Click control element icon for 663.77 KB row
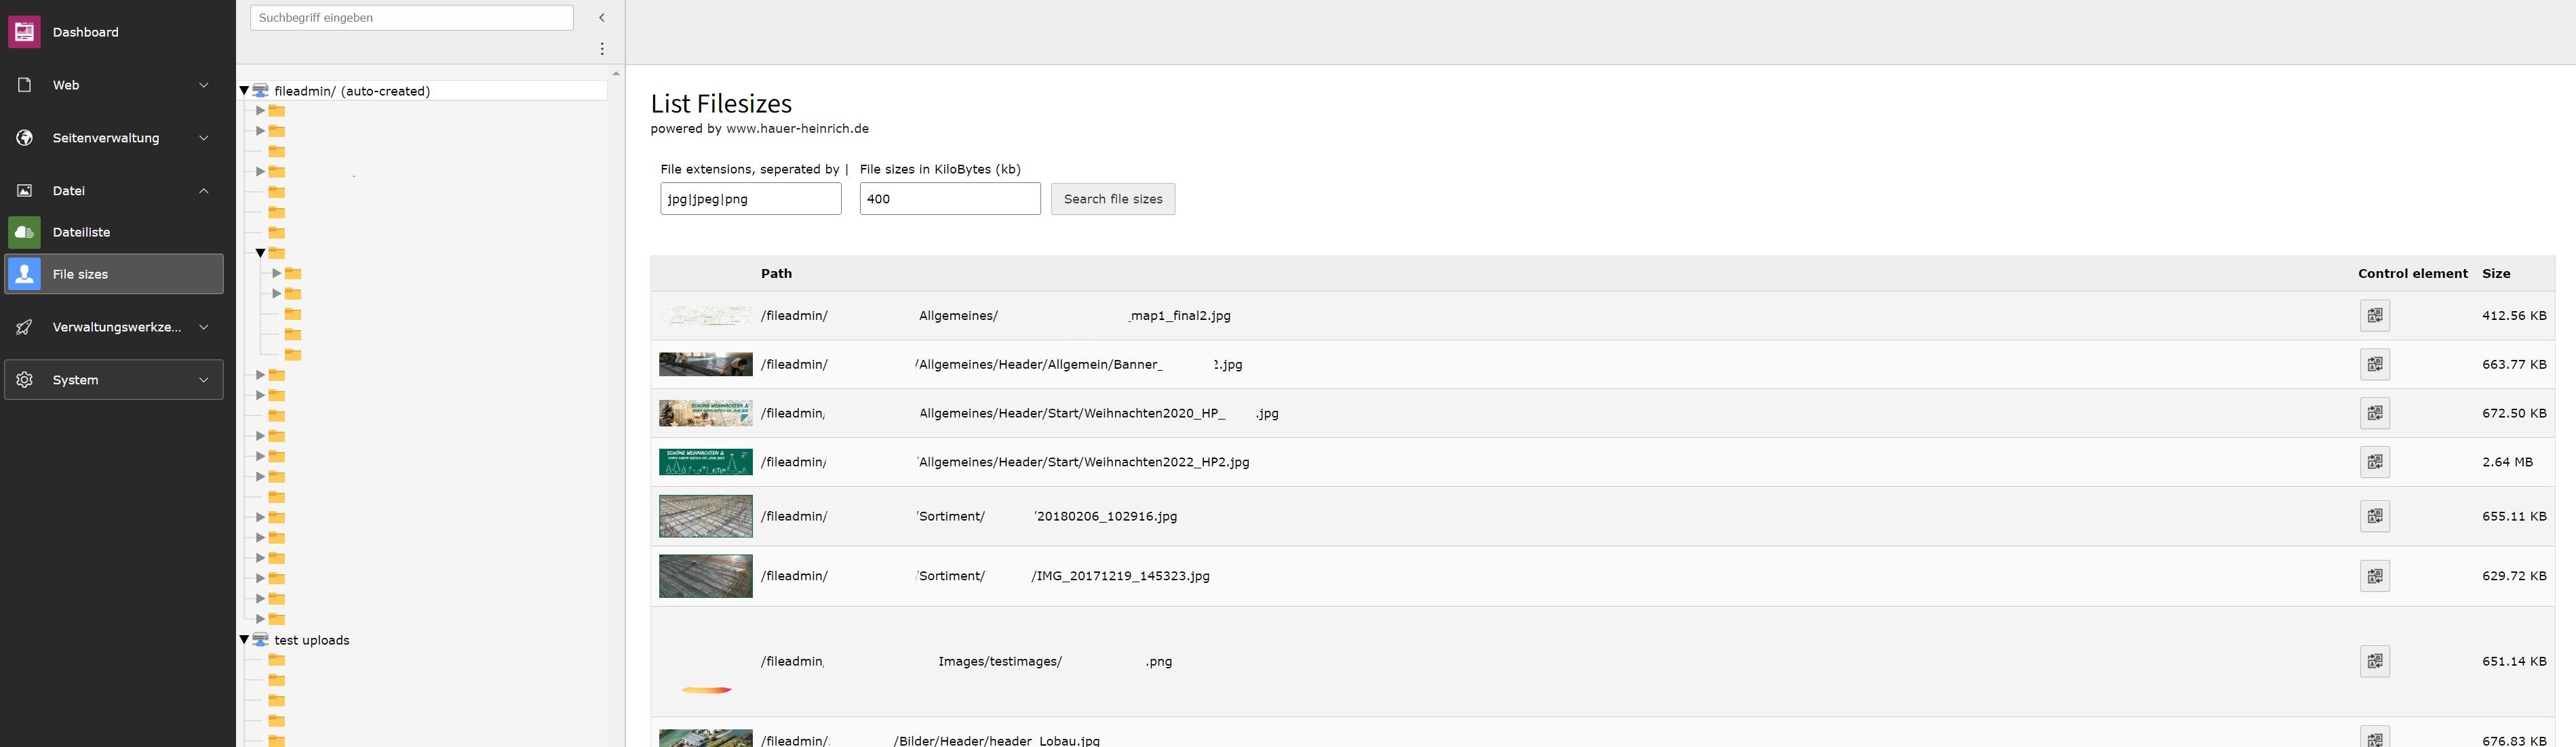The image size is (2576, 747). pyautogui.click(x=2374, y=365)
